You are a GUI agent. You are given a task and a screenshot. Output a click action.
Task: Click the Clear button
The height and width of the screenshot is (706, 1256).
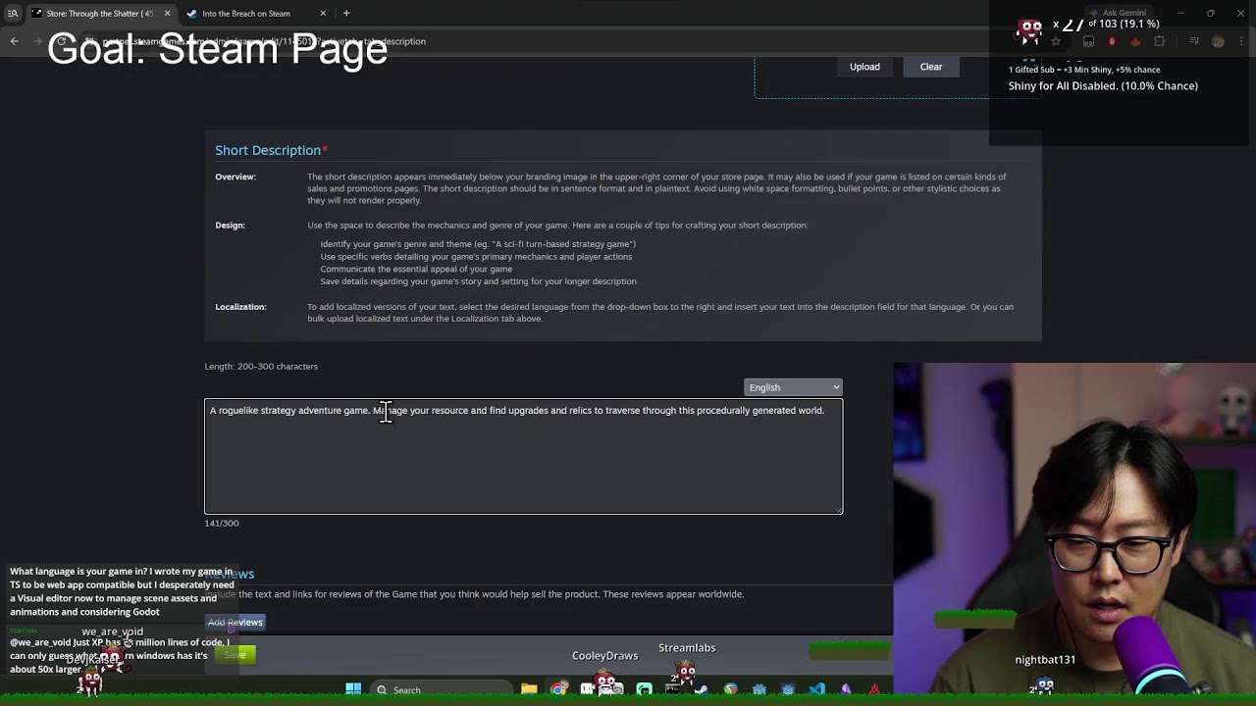point(931,67)
